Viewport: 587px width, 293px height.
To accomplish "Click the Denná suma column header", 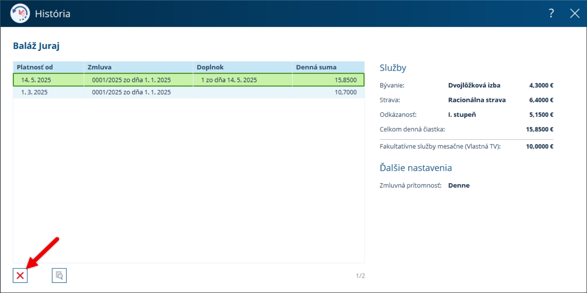I will pyautogui.click(x=328, y=67).
